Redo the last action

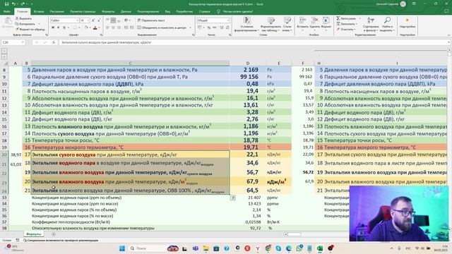[x=23, y=4]
